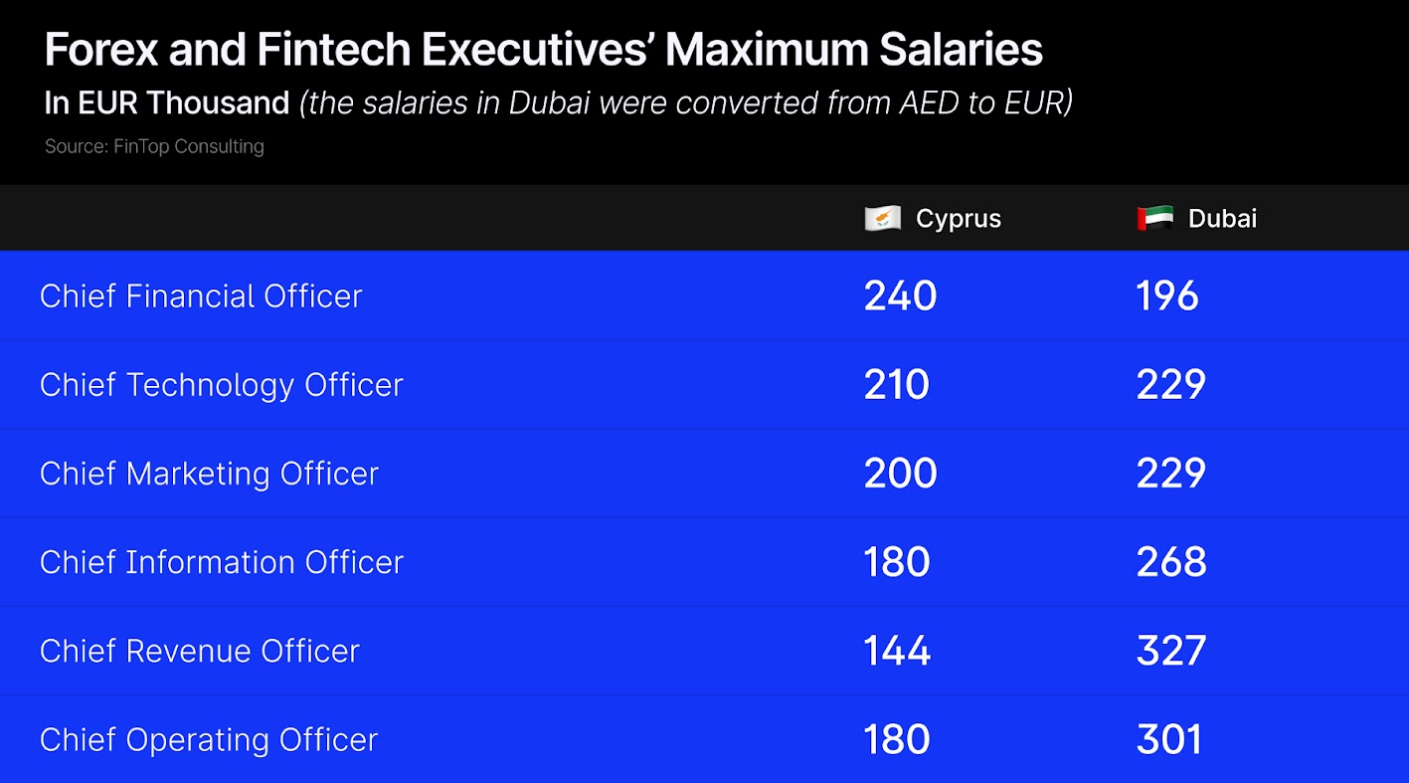Select Dubai Chief Operating Officer value 301
This screenshot has height=783, width=1409.
point(1168,739)
